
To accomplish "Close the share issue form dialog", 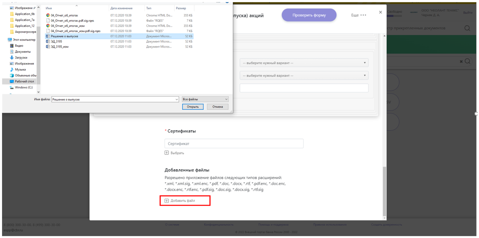I will tap(381, 12).
